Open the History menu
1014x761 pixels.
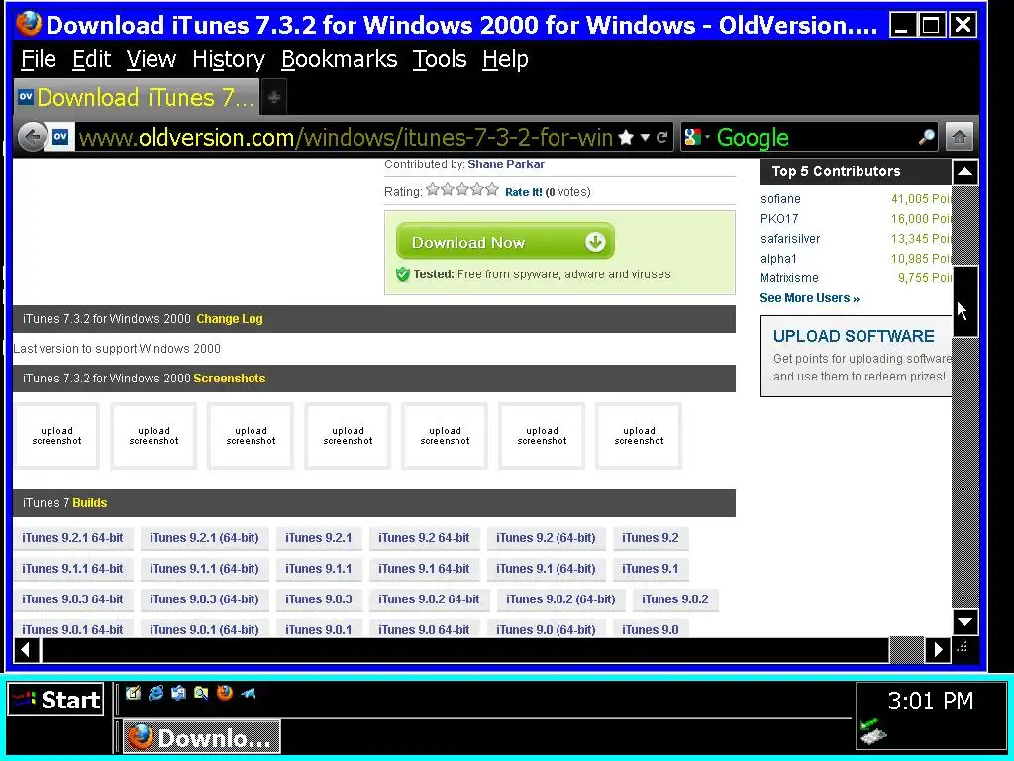[229, 59]
